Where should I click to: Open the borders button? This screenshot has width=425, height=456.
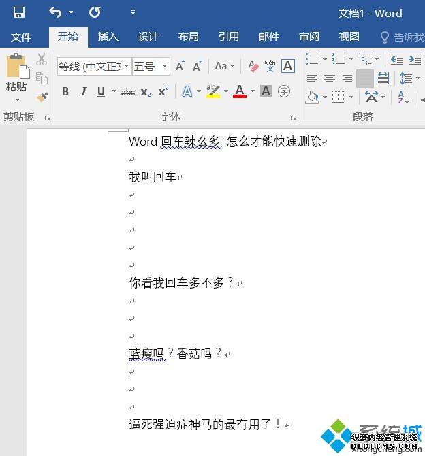(x=339, y=97)
